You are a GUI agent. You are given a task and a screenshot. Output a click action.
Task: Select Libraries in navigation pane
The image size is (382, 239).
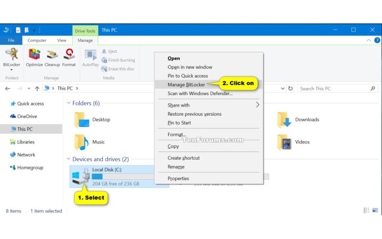(22, 142)
